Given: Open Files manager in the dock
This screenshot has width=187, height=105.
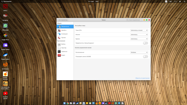Looking at the screenshot, I should (71, 103).
